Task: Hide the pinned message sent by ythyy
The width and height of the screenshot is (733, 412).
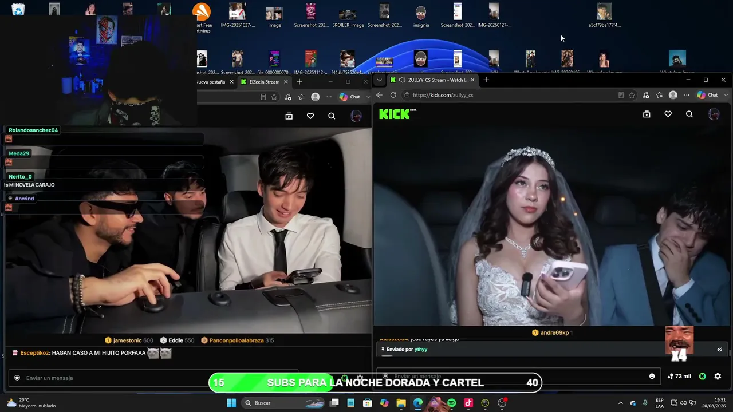Action: [x=719, y=350]
